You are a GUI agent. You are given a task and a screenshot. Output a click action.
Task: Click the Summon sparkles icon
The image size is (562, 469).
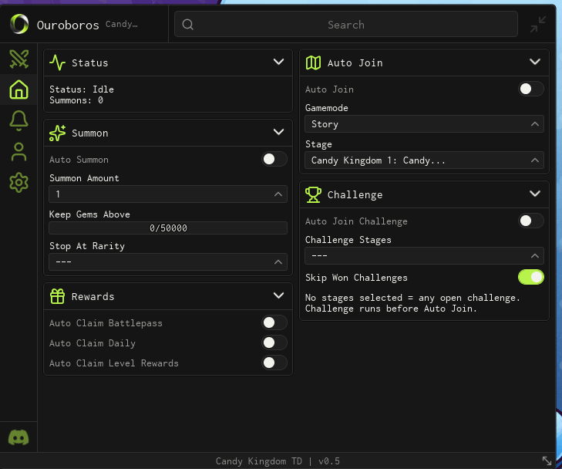coord(57,133)
